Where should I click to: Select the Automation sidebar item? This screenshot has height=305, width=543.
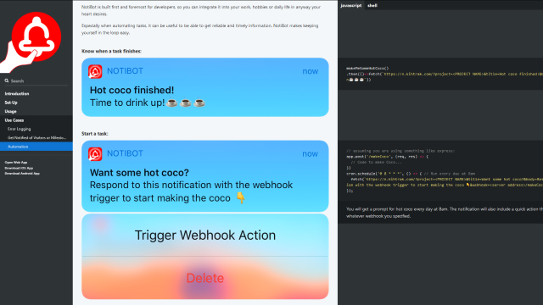[x=36, y=147]
